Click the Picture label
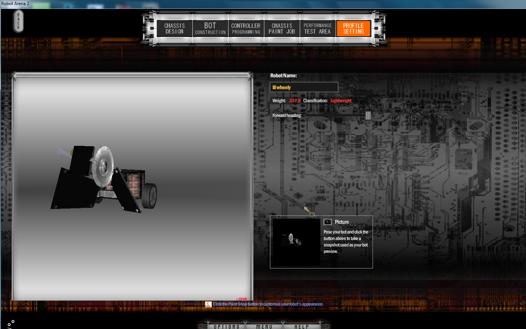The image size is (526, 329). (342, 222)
